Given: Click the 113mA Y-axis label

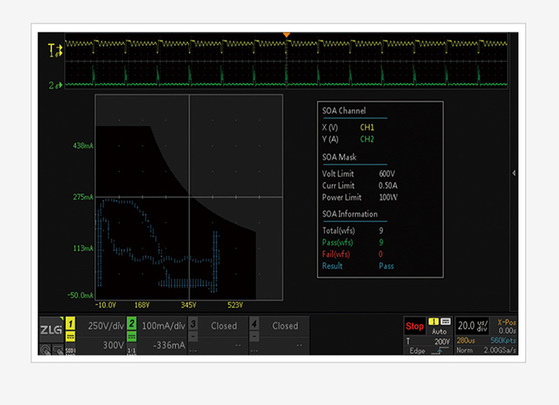Looking at the screenshot, I should coord(83,248).
